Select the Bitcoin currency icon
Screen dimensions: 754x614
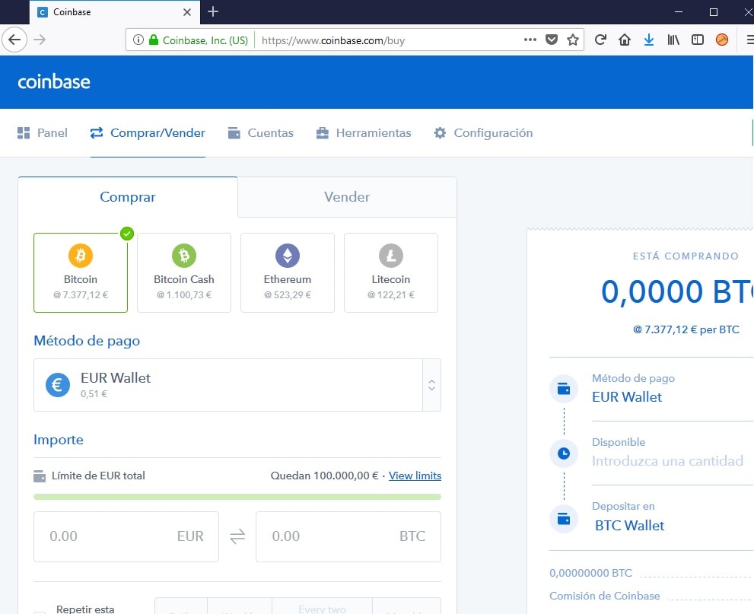pyautogui.click(x=80, y=256)
